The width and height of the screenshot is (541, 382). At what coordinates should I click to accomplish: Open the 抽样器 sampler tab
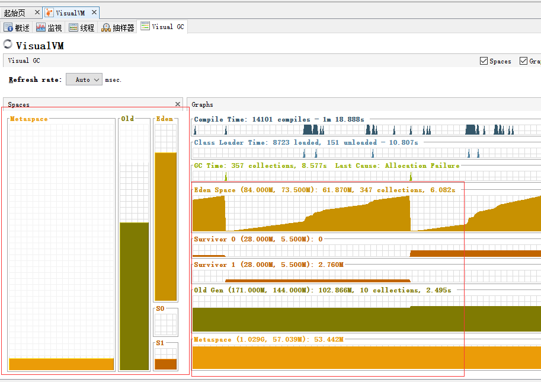pos(118,28)
